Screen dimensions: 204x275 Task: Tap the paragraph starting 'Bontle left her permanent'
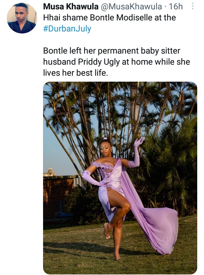(116, 62)
